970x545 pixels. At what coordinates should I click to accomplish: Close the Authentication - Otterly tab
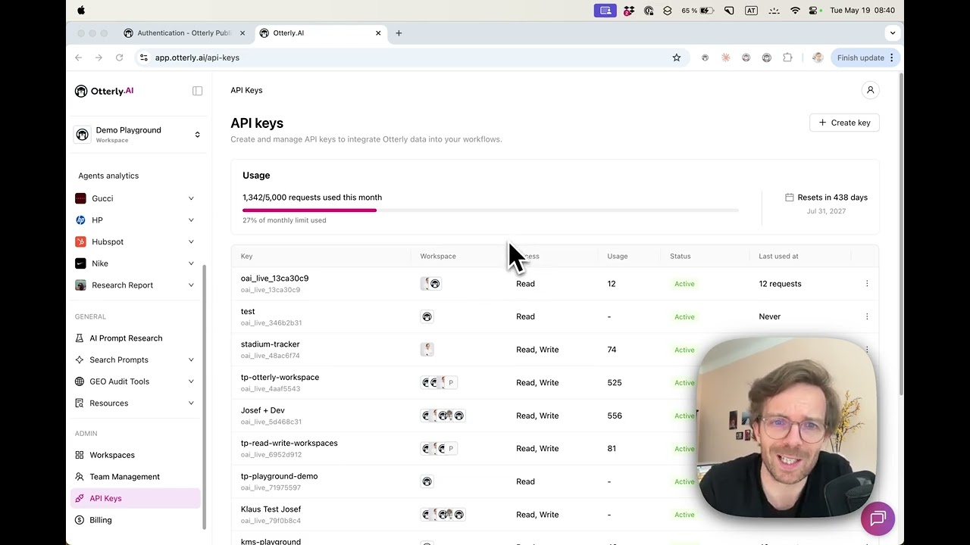tap(242, 33)
